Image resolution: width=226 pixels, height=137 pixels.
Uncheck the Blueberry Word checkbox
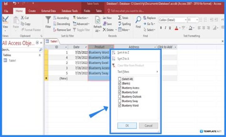(120, 105)
